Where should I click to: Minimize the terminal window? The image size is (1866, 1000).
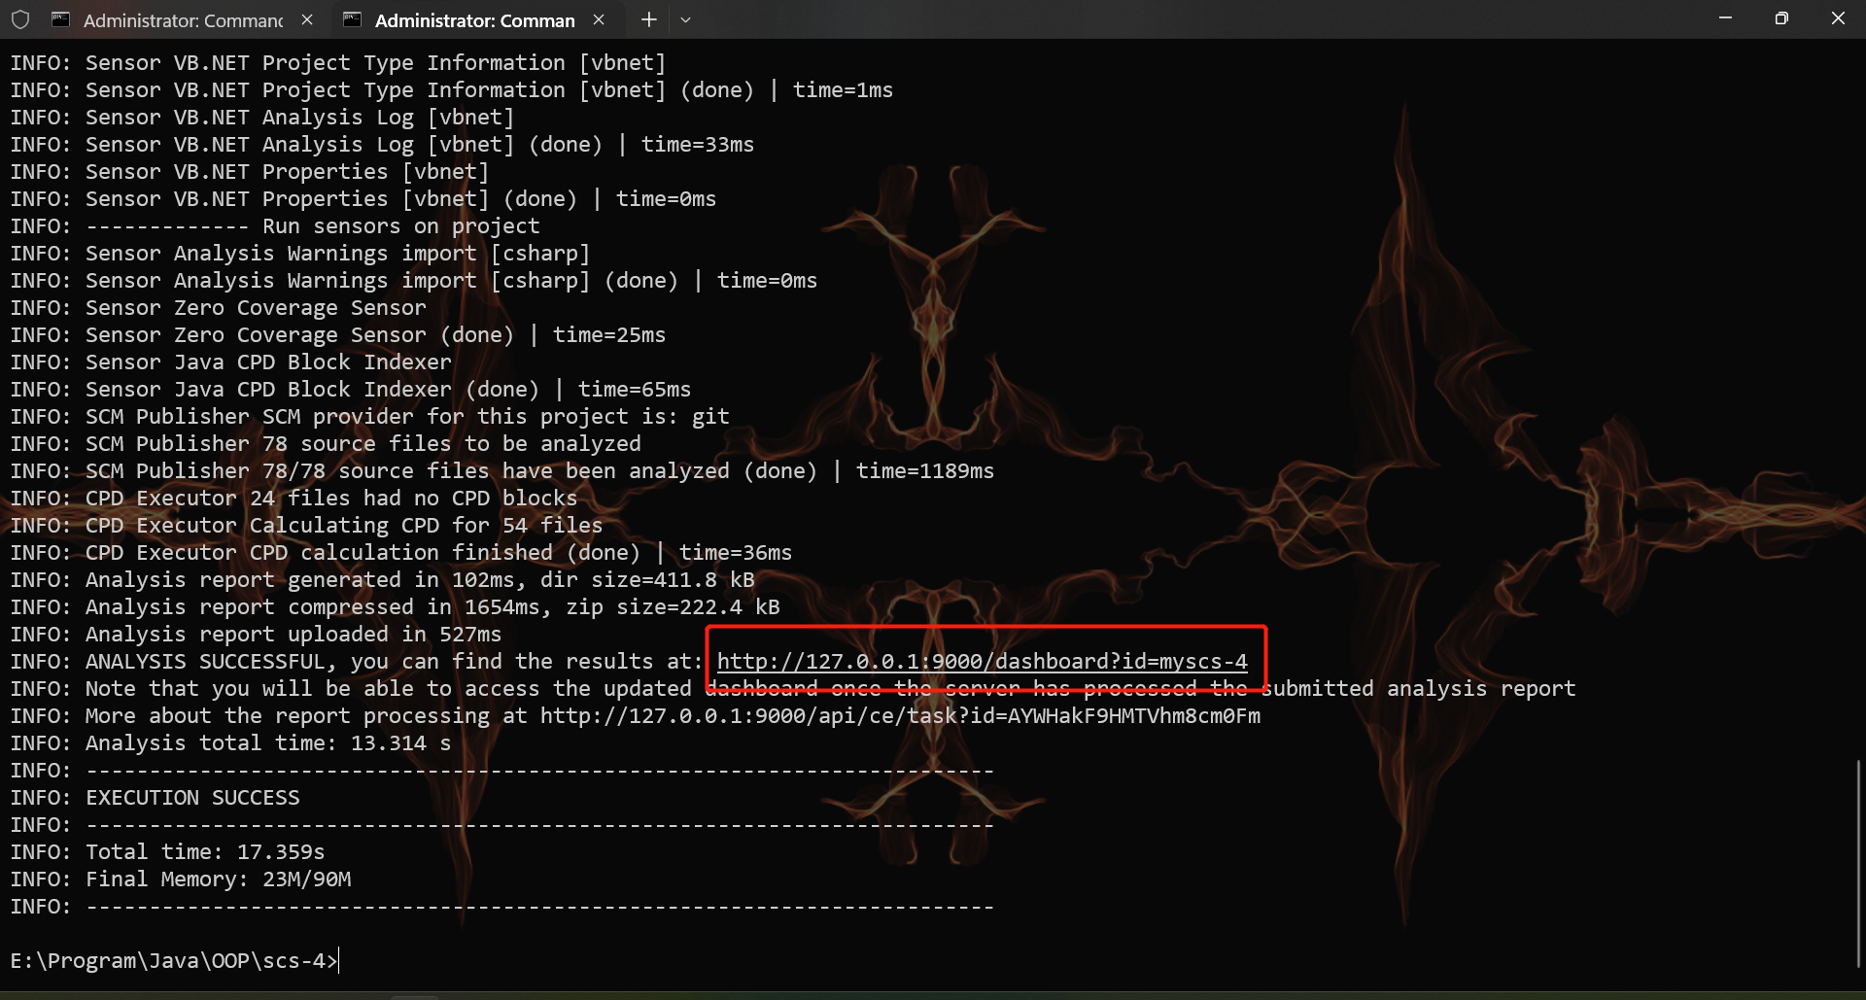coord(1725,18)
